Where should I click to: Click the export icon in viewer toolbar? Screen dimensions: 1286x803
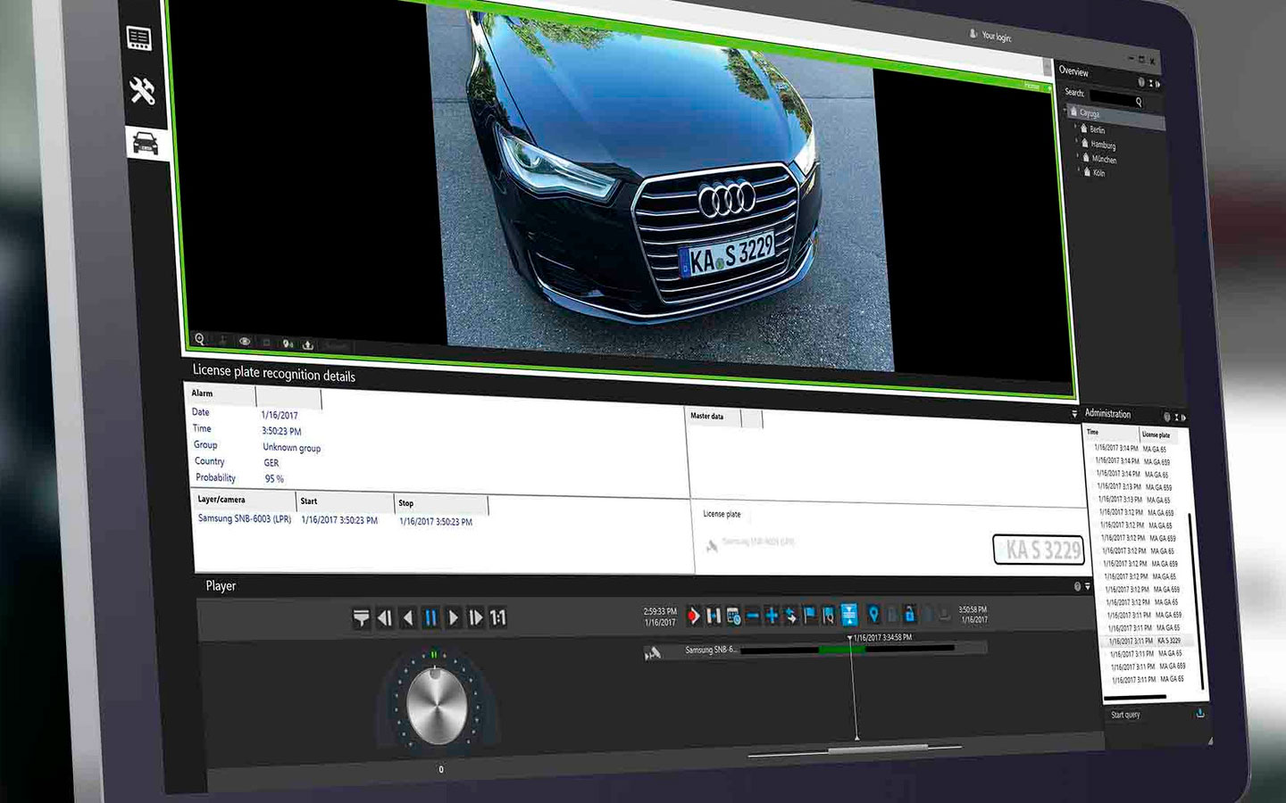tap(308, 344)
